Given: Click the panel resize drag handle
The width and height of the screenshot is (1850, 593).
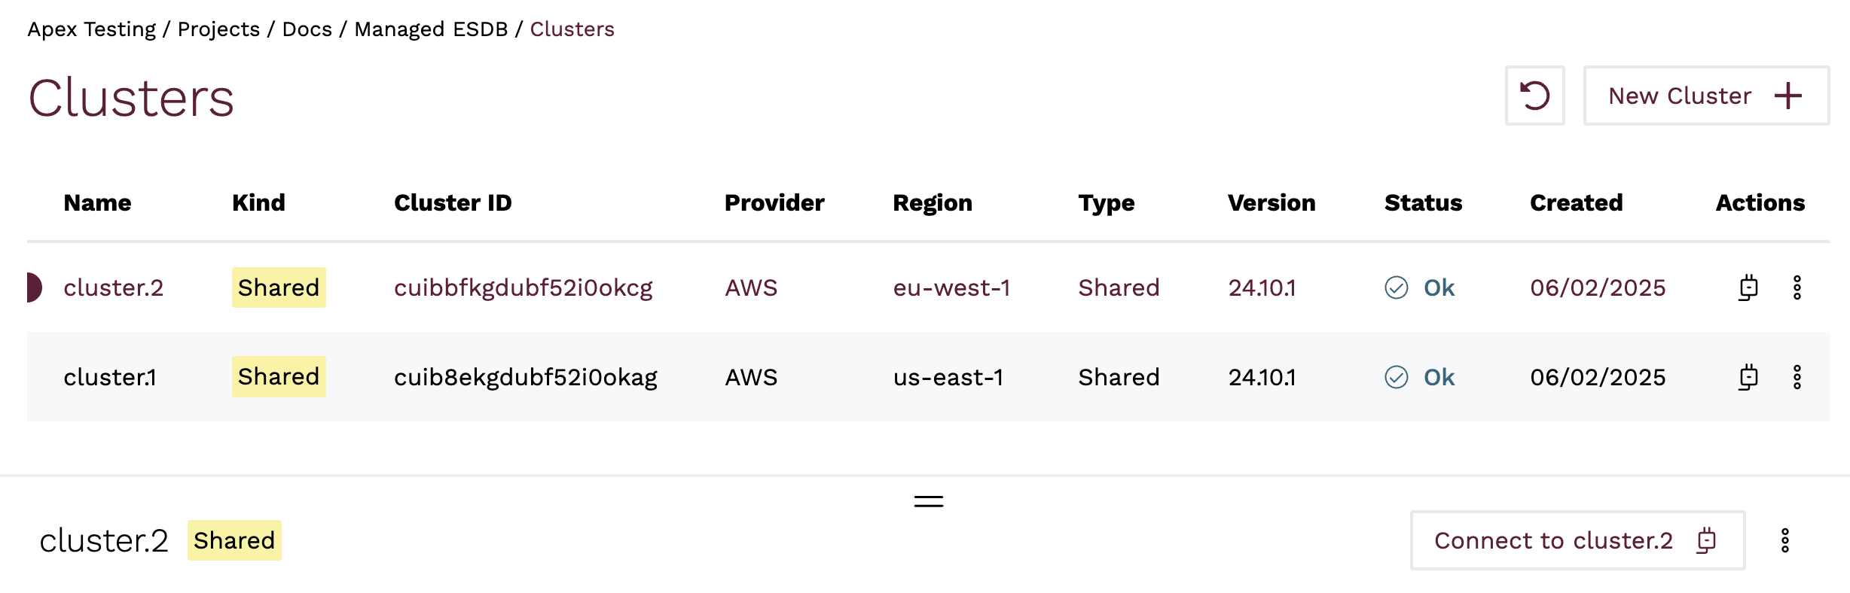Looking at the screenshot, I should click(928, 501).
